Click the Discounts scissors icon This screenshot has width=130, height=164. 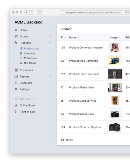(x=16, y=83)
